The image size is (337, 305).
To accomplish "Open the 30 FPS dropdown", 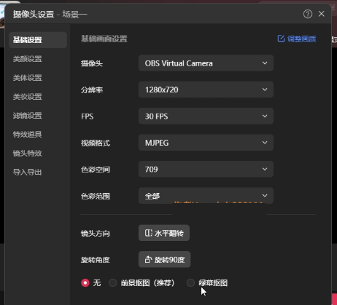I will point(206,116).
